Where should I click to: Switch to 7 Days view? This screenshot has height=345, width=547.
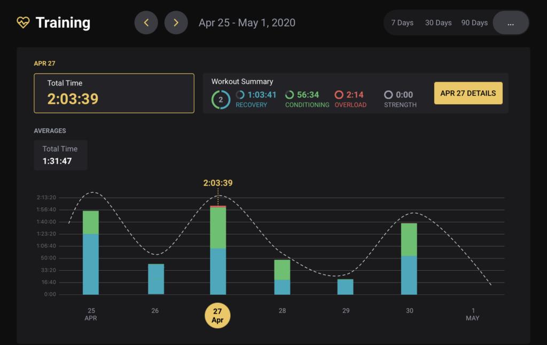click(x=402, y=23)
